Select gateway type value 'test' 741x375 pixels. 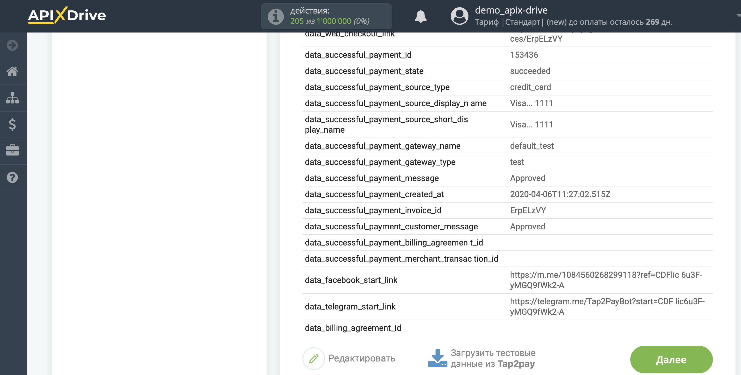[x=517, y=162]
